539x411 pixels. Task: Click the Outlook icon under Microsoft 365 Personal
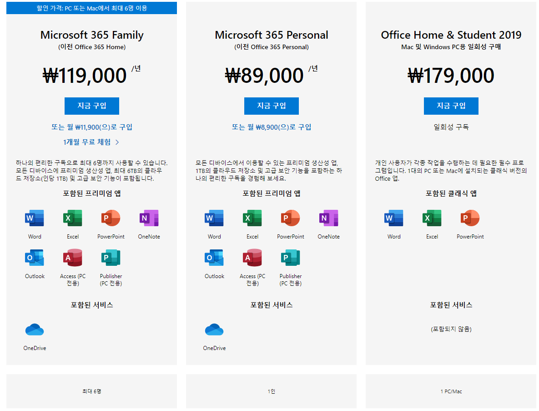click(214, 258)
